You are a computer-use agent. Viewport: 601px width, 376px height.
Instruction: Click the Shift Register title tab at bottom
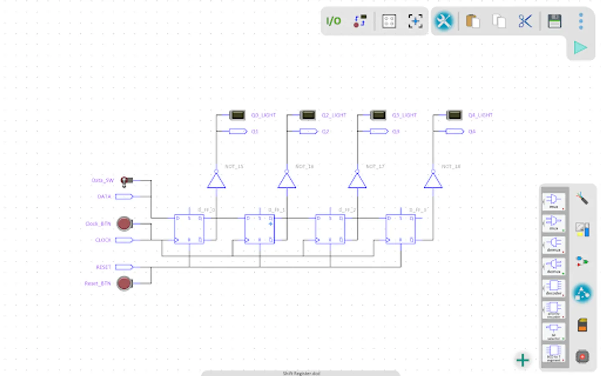pos(301,373)
